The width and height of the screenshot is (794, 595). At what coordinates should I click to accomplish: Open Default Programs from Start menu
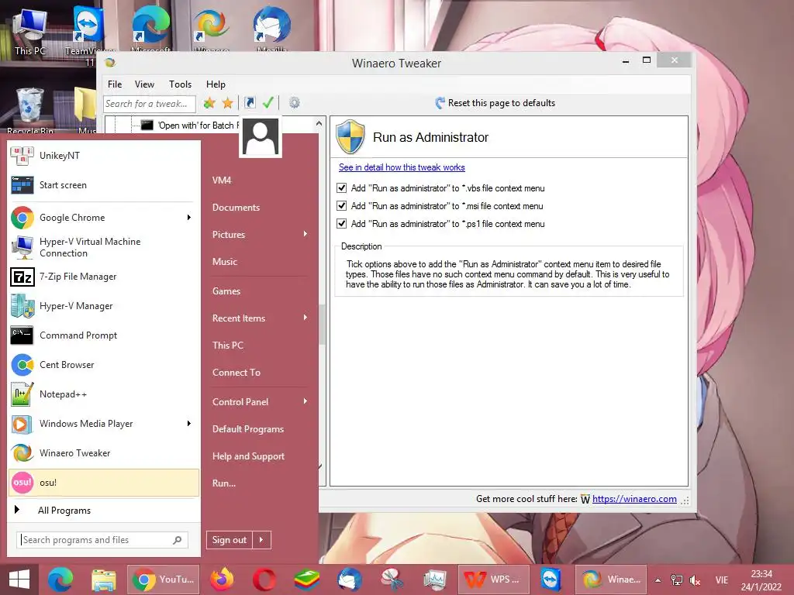[x=248, y=429]
